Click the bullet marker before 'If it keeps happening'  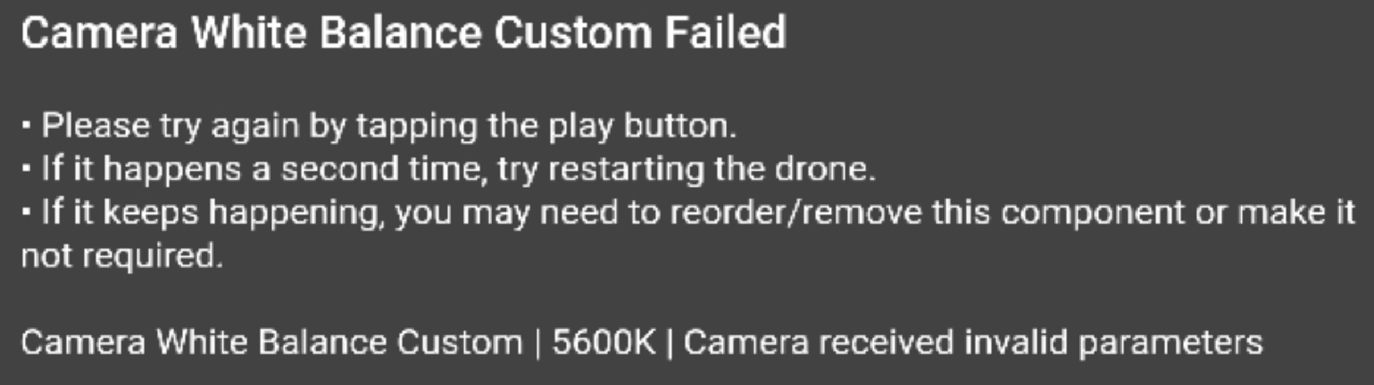click(26, 213)
